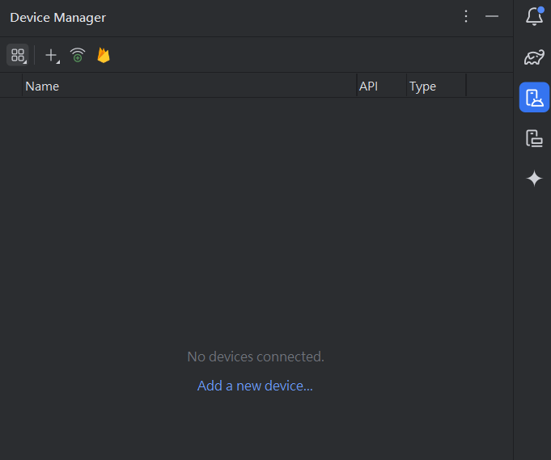551x460 pixels.
Task: Expand the plus add-device dropdown
Action: (x=52, y=55)
